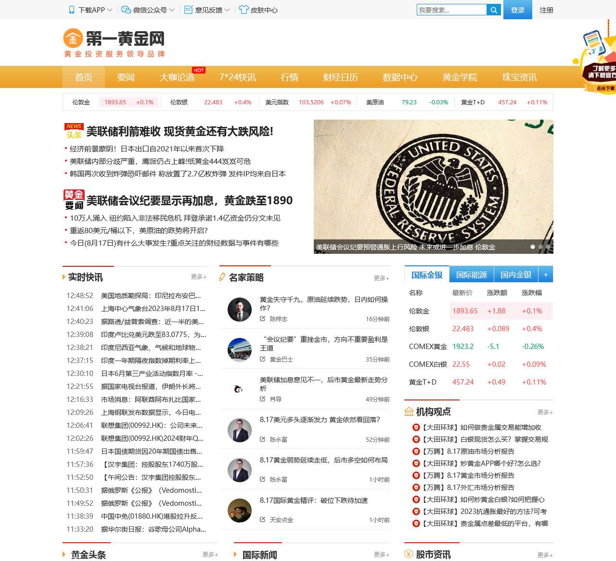Click the yen icon beside 股市资讯
The height and width of the screenshot is (561, 616).
(x=409, y=554)
